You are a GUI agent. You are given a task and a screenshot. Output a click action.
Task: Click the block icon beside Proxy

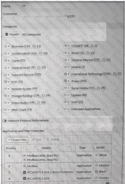click(65, 81)
